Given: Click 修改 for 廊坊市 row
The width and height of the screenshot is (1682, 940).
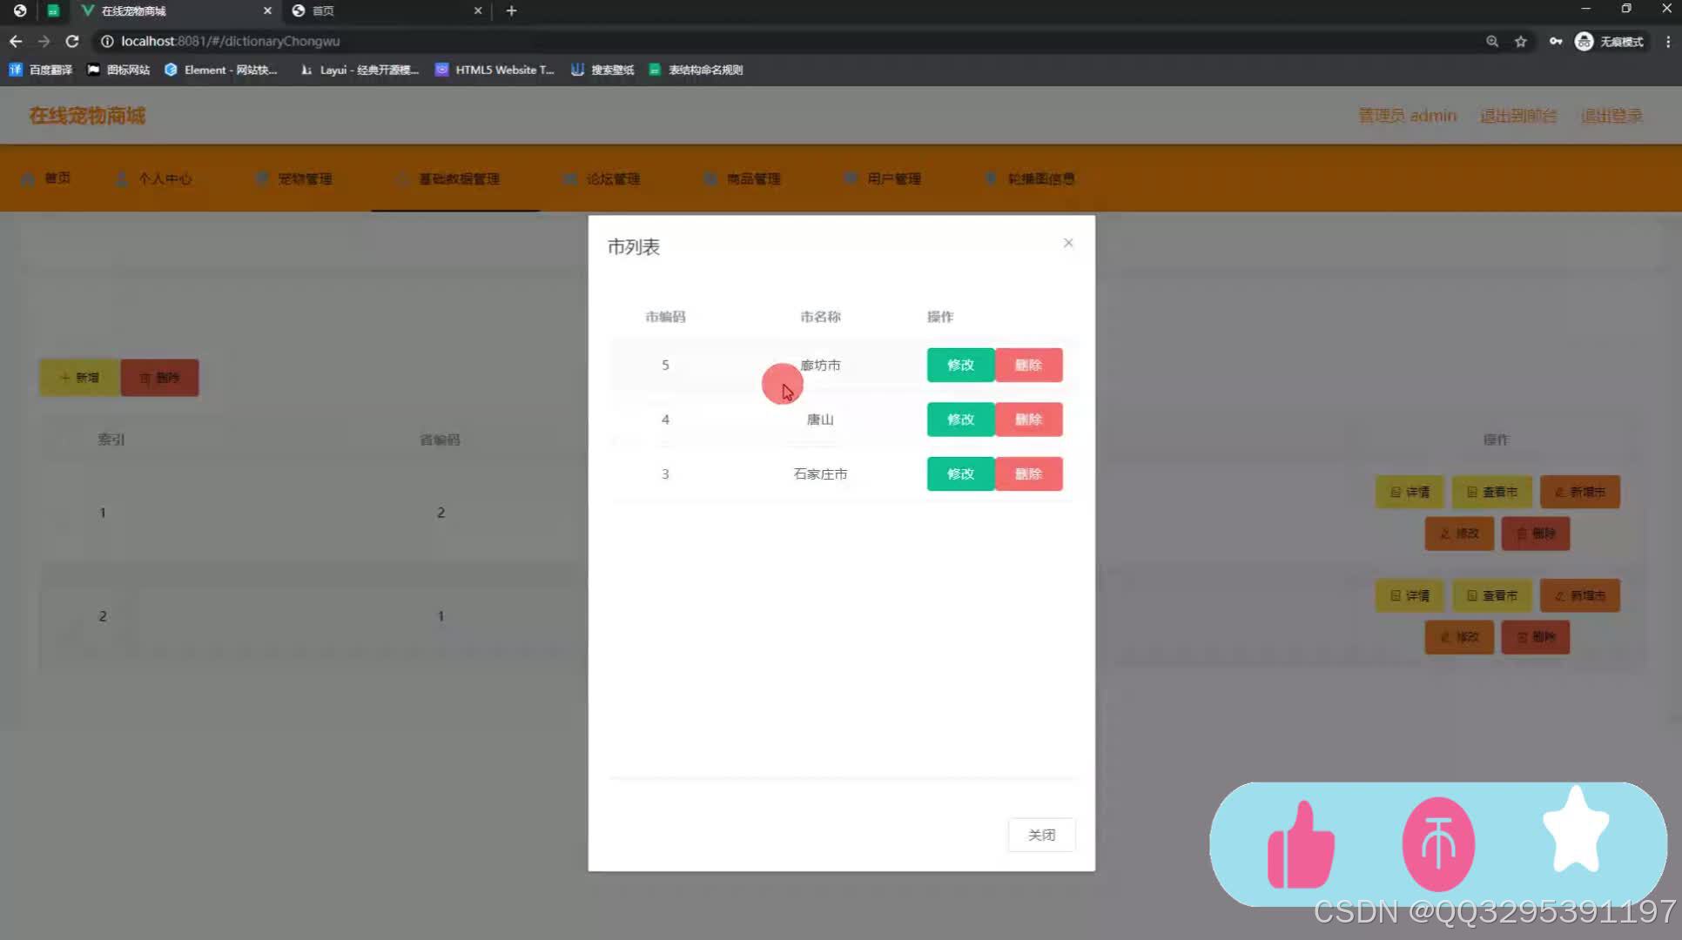Looking at the screenshot, I should (960, 365).
